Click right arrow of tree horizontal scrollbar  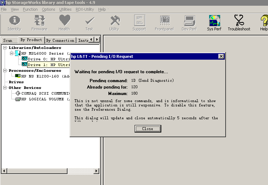(96, 171)
